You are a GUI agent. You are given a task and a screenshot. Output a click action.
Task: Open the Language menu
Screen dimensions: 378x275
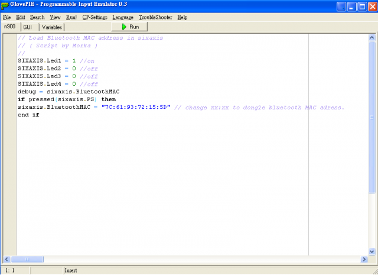point(123,17)
